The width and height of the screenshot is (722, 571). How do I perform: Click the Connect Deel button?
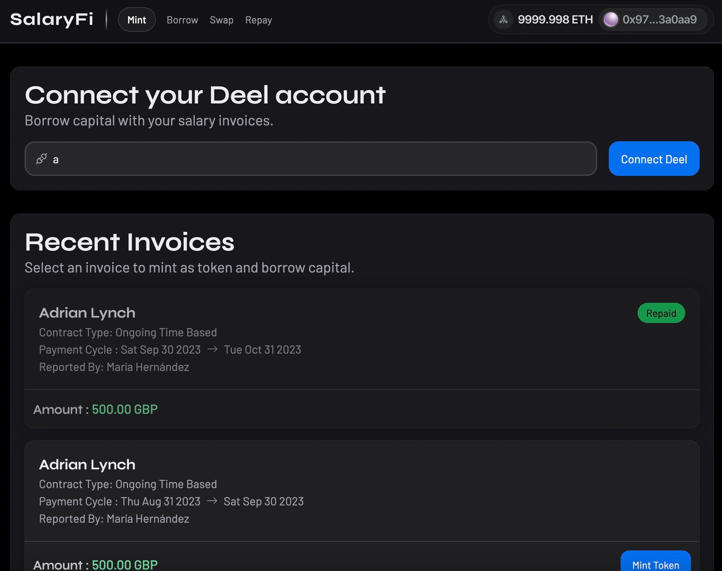(654, 158)
